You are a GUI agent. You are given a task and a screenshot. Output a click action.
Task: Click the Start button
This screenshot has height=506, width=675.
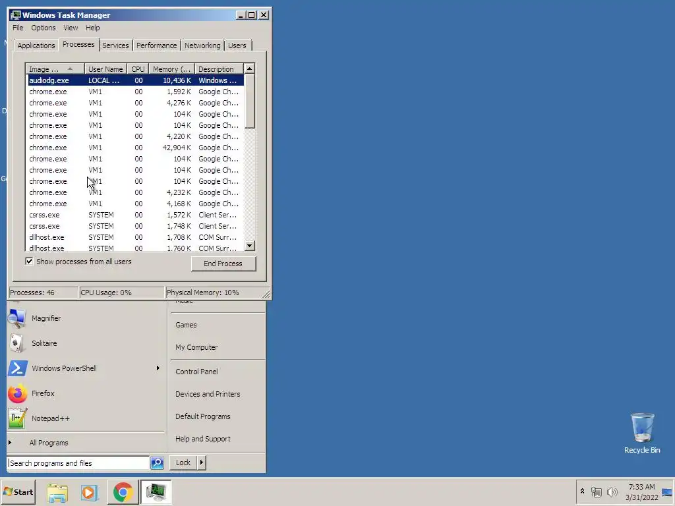(18, 492)
